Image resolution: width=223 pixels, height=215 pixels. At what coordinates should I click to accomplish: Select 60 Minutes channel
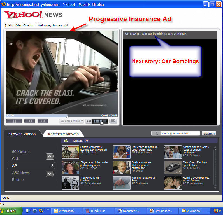click(x=21, y=152)
